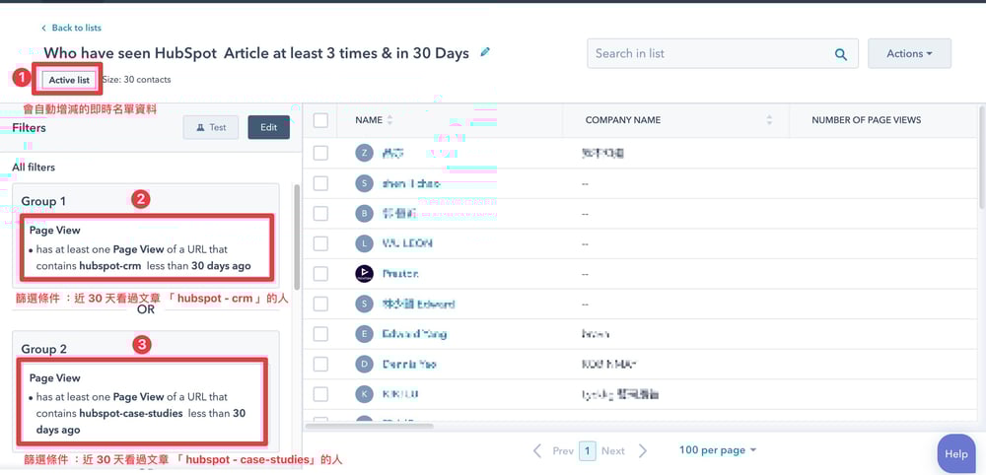Click Next pagination link
Viewport: 986px width, 475px height.
pyautogui.click(x=612, y=450)
